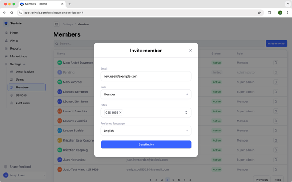Remove the CES 2025 site tag
The width and height of the screenshot is (292, 182).
(120, 113)
